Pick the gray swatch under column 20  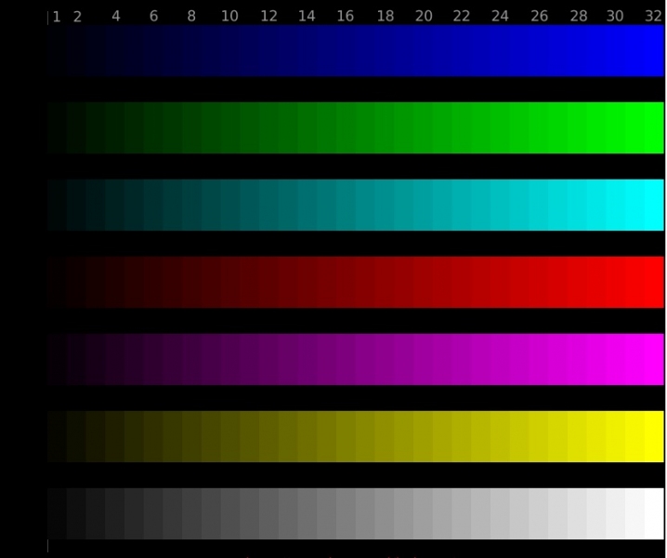click(423, 513)
